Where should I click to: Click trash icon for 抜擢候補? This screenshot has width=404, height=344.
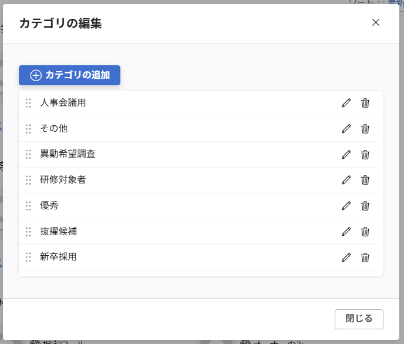coord(365,232)
